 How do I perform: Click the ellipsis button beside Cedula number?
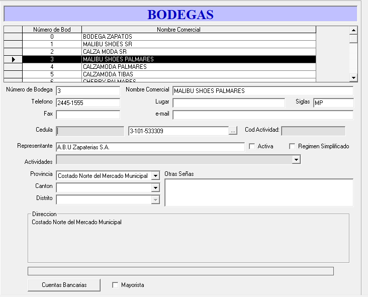233,131
